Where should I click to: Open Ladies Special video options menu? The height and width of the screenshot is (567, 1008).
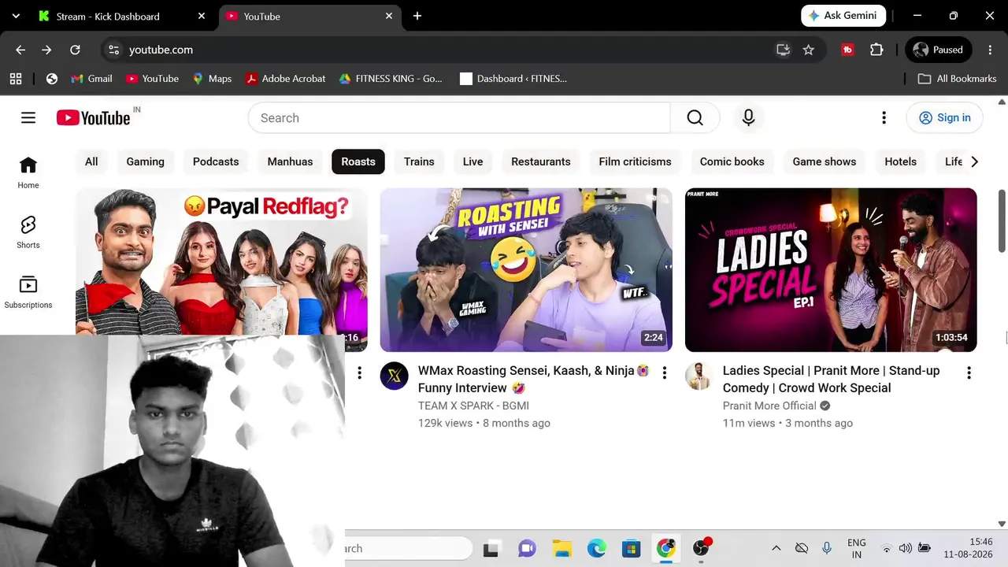point(969,372)
